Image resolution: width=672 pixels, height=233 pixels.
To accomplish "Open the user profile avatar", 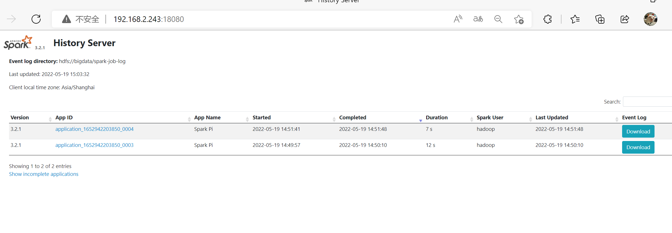I will pyautogui.click(x=651, y=19).
